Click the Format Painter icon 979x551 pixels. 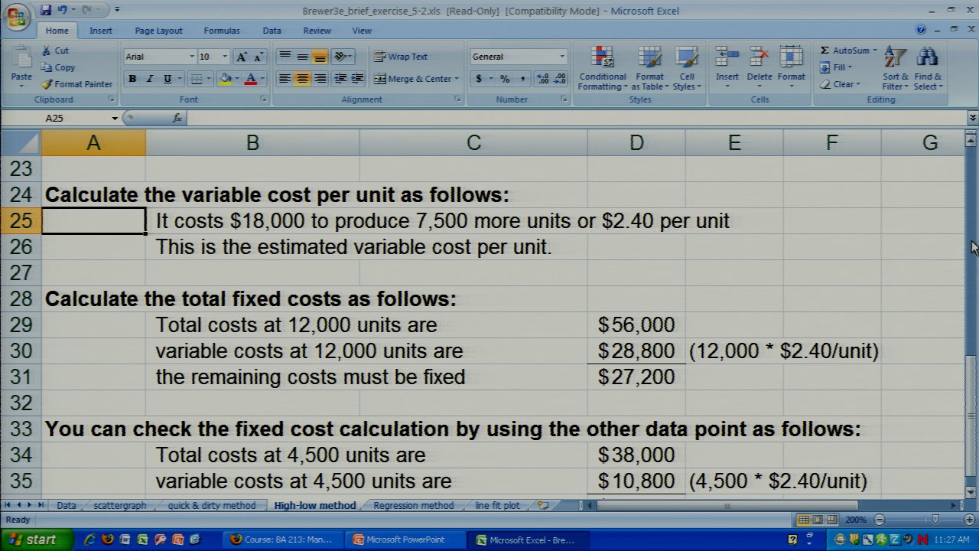click(48, 84)
